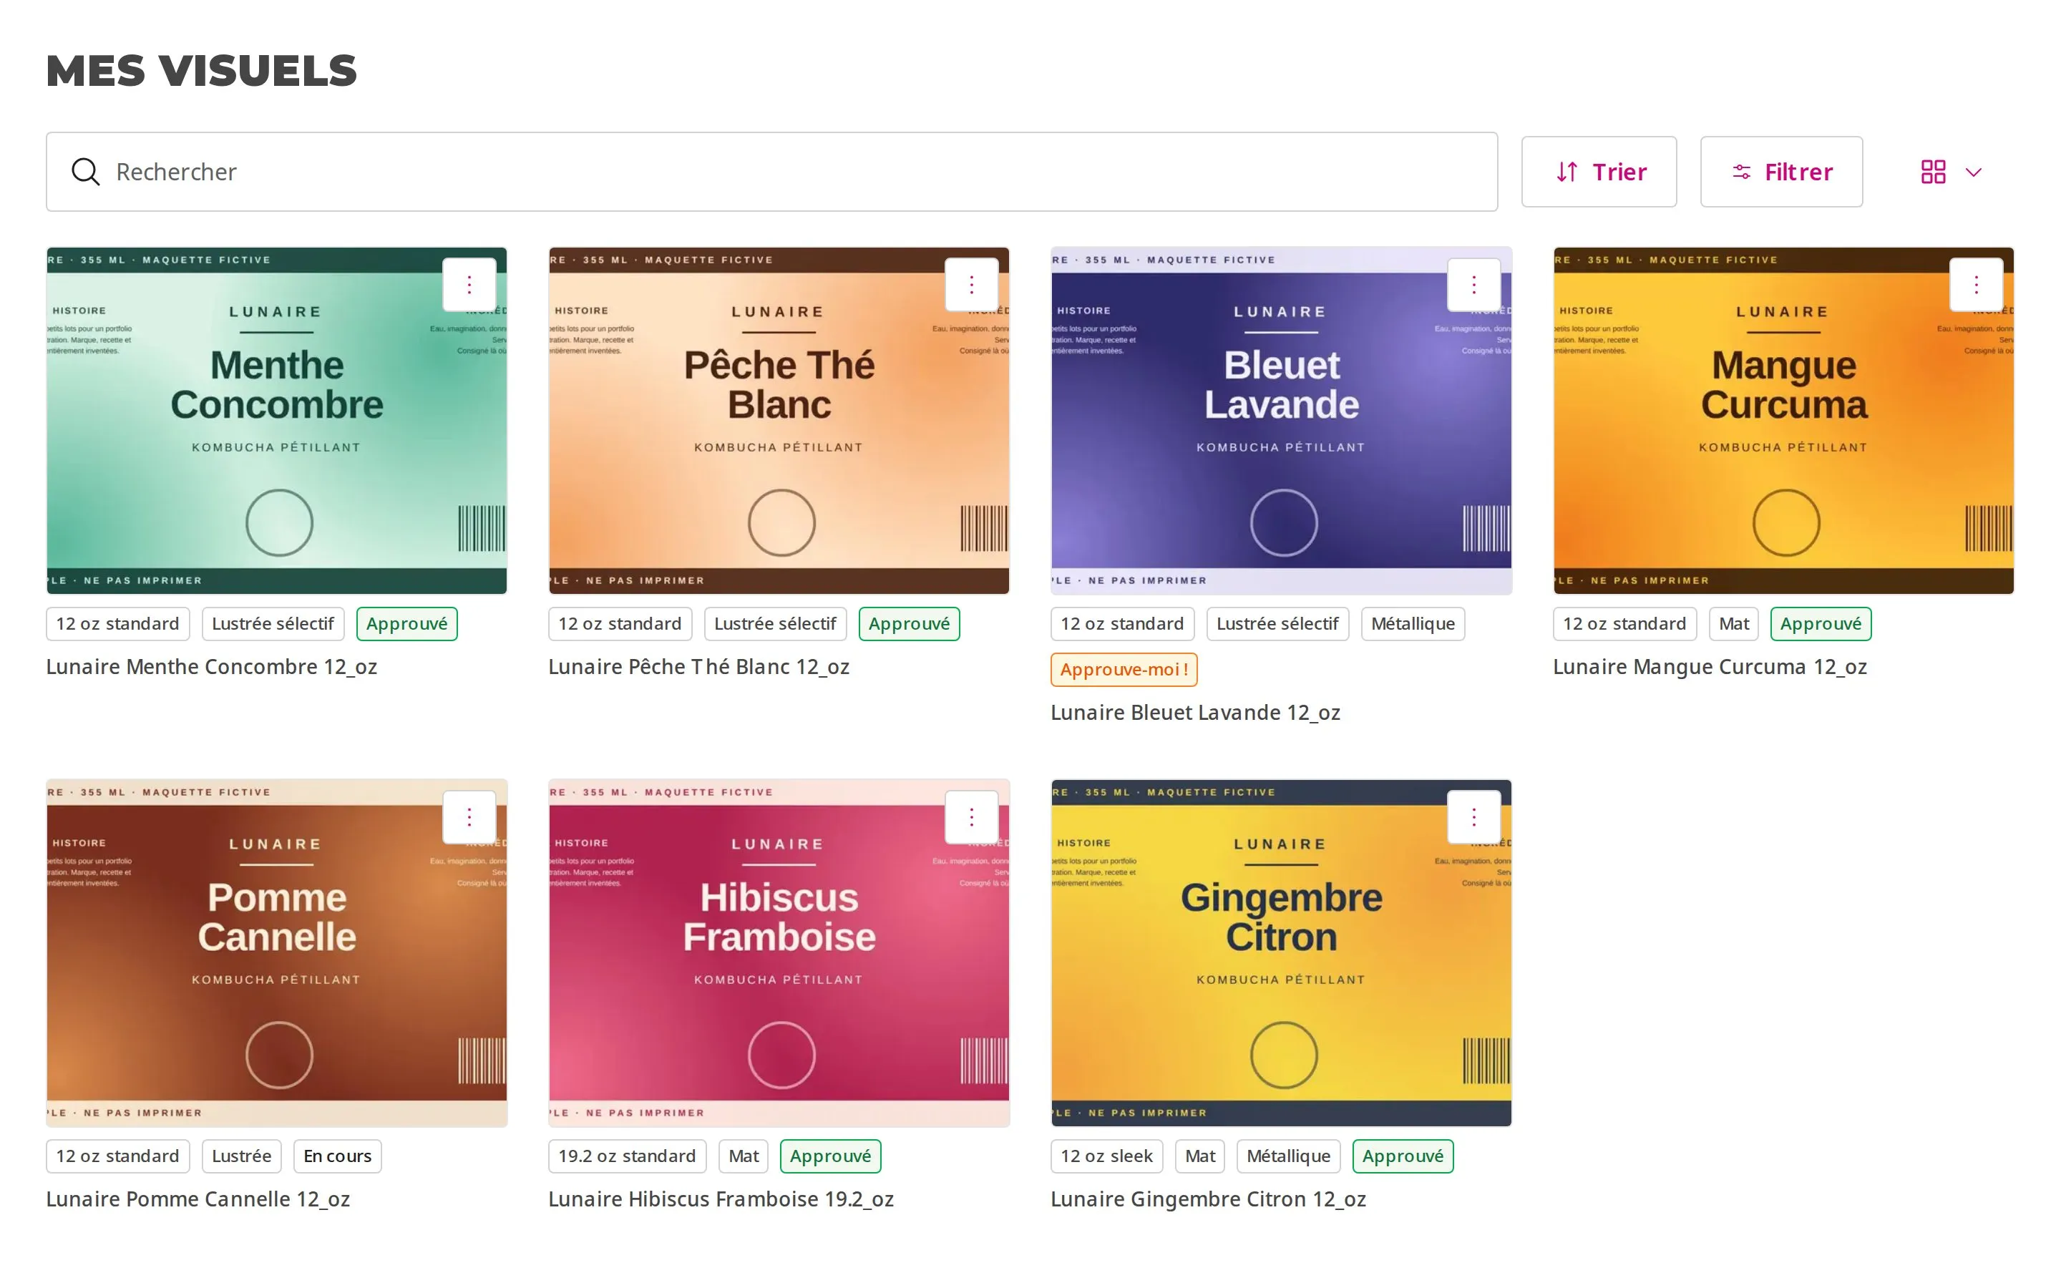Click title Lunaire Gingembre Citron 12_oz
The height and width of the screenshot is (1288, 2061).
tap(1209, 1199)
